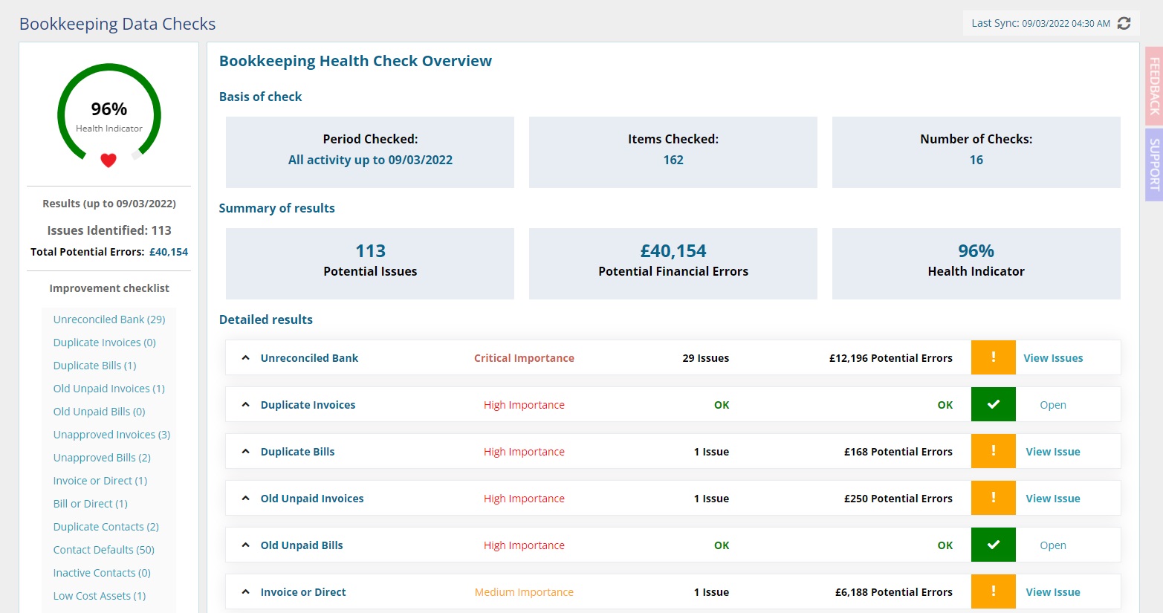Screen dimensions: 1163x613
Task: Click the 113 Potential Issues card
Action: [x=370, y=264]
